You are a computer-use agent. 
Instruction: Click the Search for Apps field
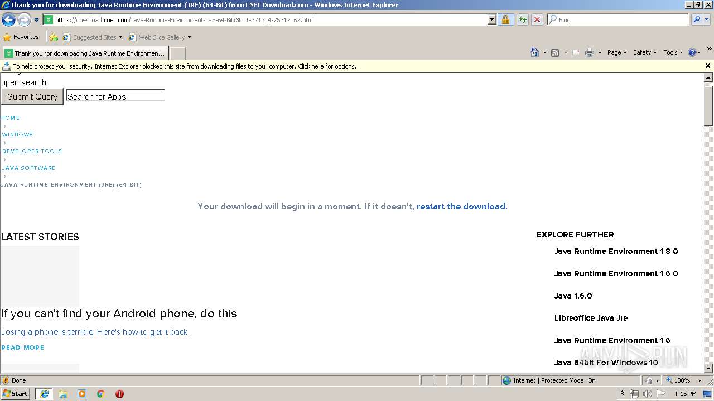(115, 96)
